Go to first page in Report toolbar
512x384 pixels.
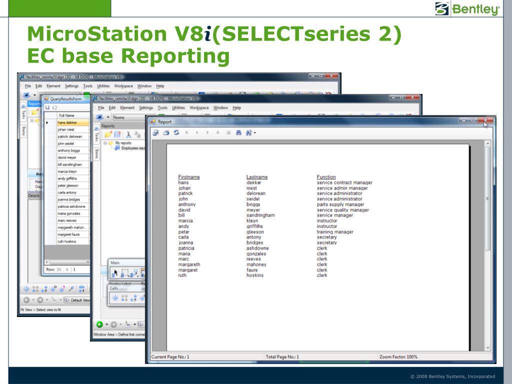tap(187, 132)
